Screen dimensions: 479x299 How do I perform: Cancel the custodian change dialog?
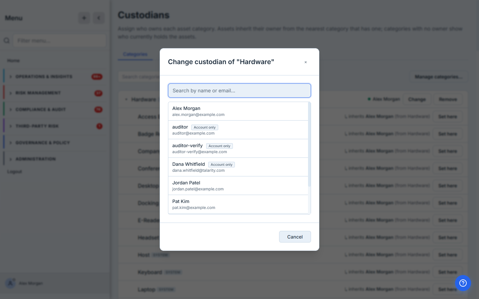(295, 237)
